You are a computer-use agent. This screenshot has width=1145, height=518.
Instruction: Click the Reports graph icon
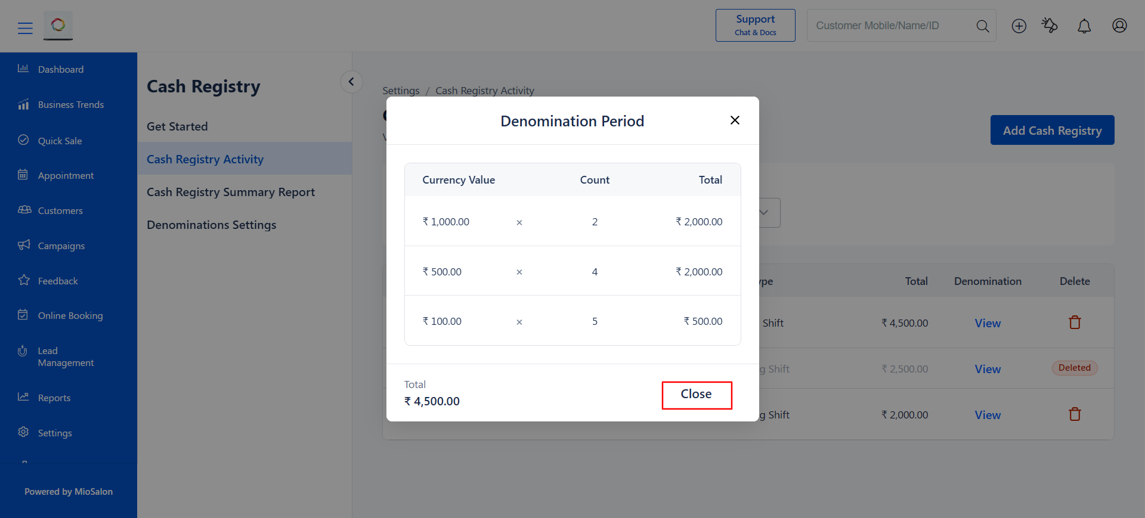23,397
